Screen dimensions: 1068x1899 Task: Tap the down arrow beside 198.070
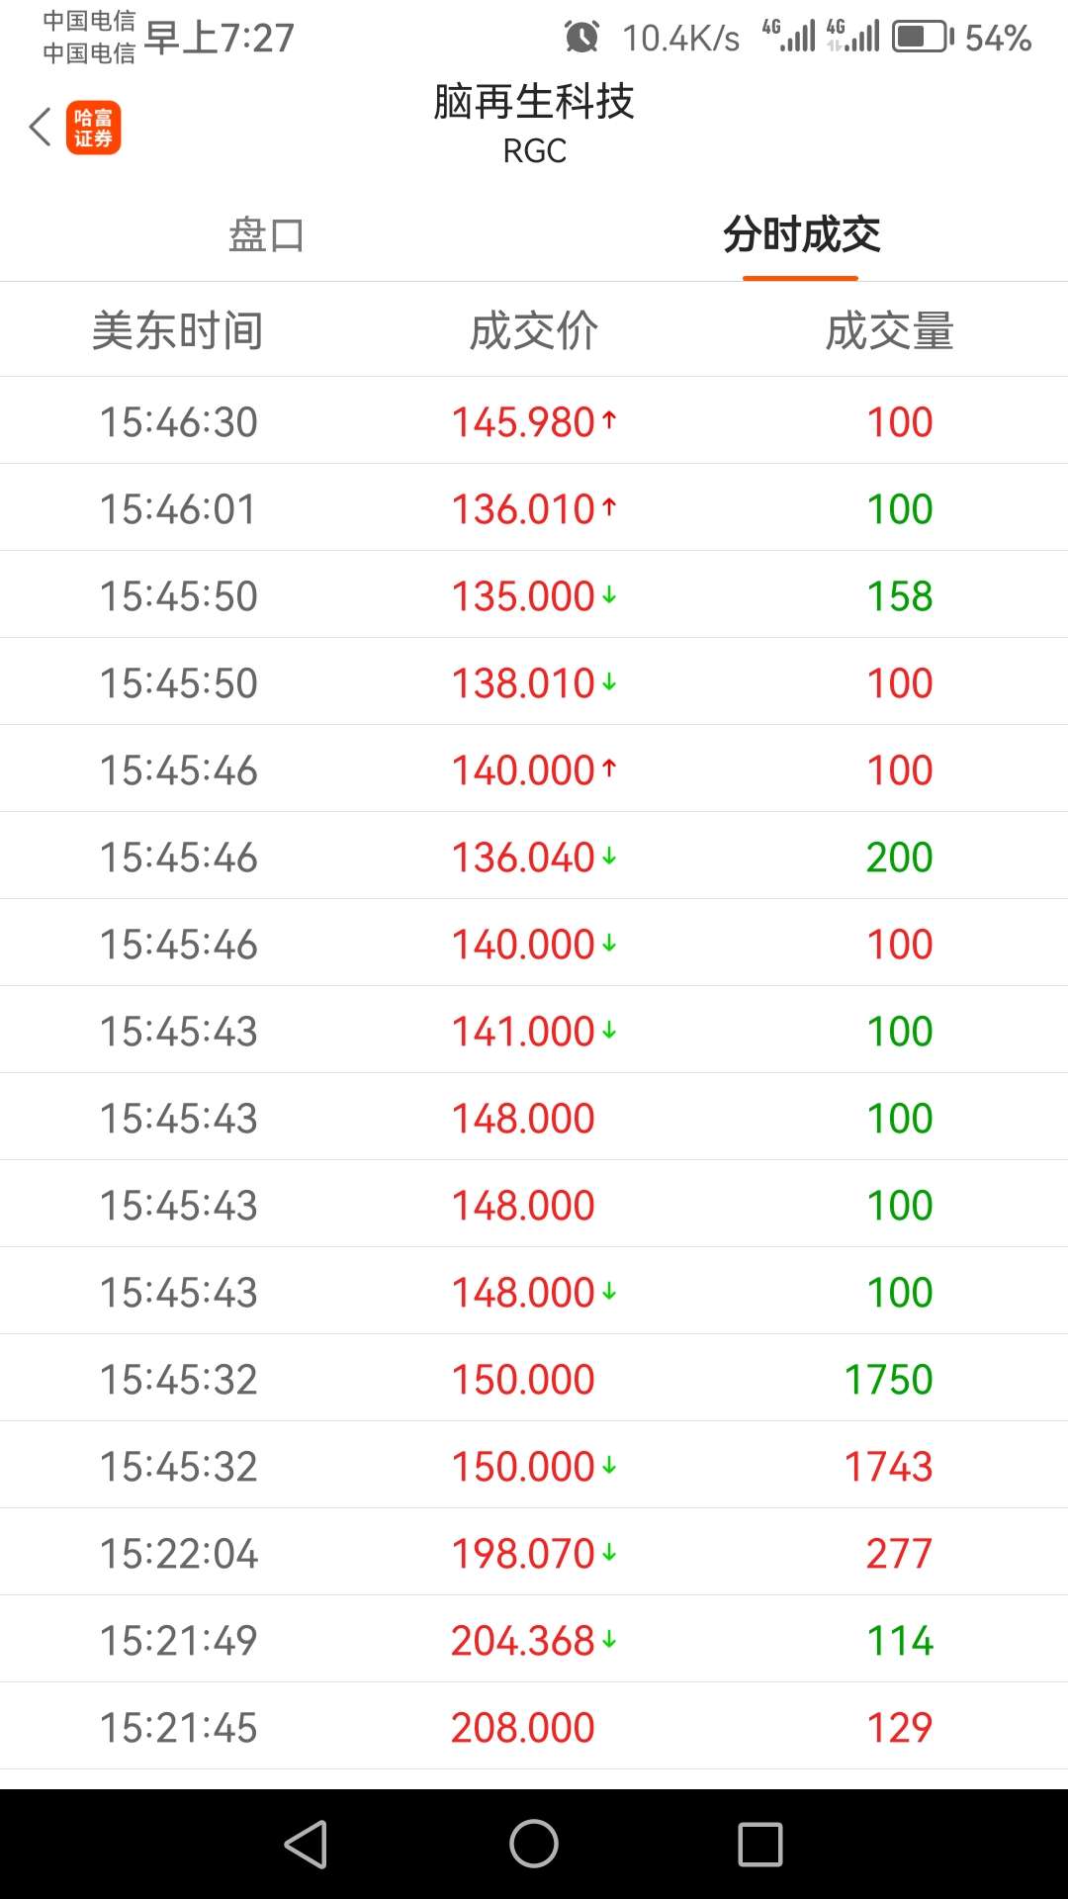coord(609,1553)
